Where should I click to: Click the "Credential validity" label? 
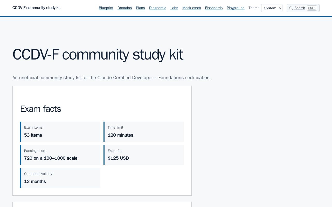[38, 174]
